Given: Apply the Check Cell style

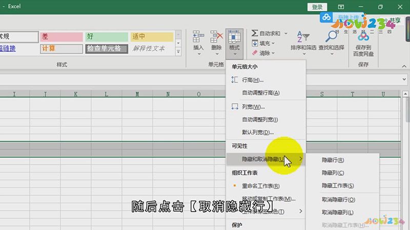Looking at the screenshot, I should coord(107,49).
